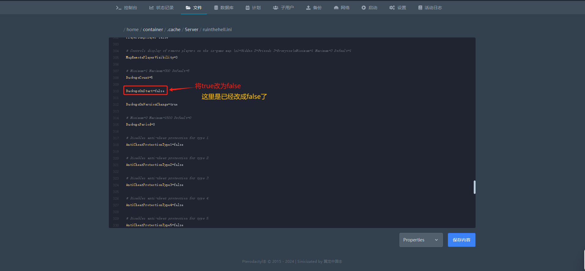Image resolution: width=585 pixels, height=271 pixels.
Task: Open the 控制台 console tab
Action: pos(127,8)
